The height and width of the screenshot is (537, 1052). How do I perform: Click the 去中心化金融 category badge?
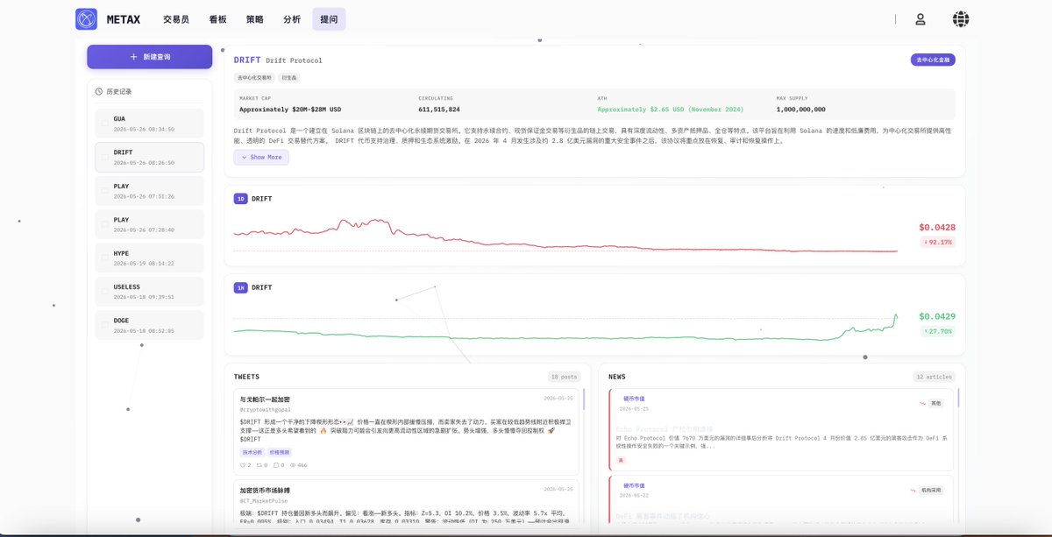(x=933, y=60)
